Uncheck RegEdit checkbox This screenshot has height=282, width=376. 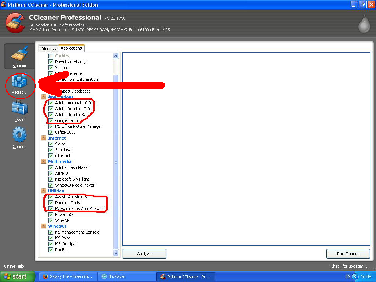click(51, 250)
